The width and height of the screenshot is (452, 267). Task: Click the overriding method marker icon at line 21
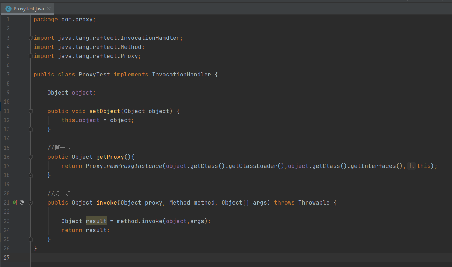pyautogui.click(x=16, y=201)
